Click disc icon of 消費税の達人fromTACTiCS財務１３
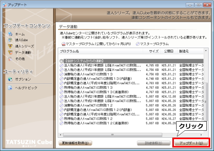 tap(62, 74)
